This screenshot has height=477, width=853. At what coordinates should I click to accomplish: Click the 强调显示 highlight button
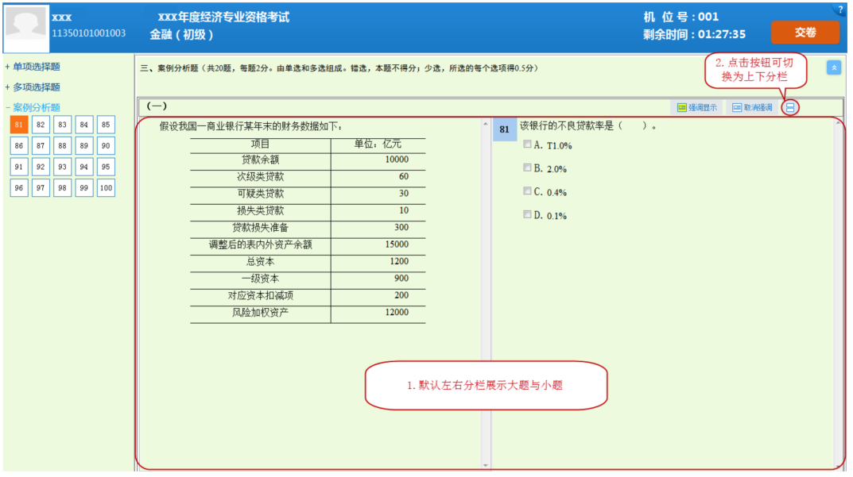tap(697, 108)
